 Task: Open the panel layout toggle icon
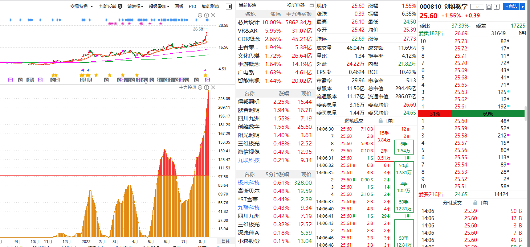pyautogui.click(x=228, y=6)
